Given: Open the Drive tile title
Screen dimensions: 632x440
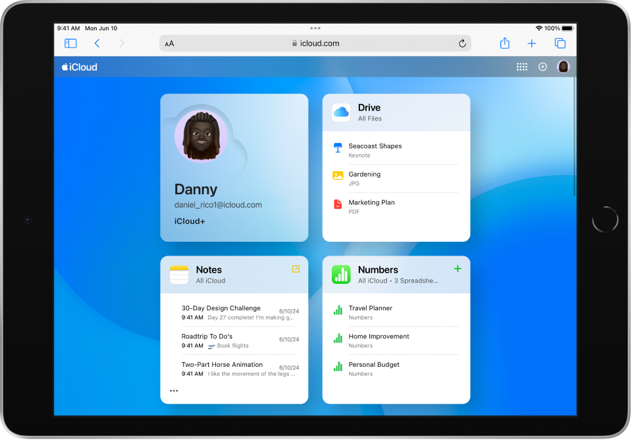Looking at the screenshot, I should 369,107.
